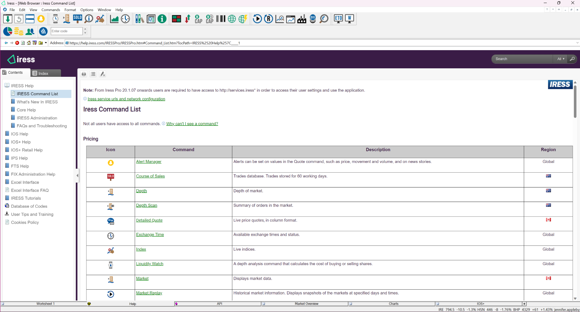The width and height of the screenshot is (580, 312).
Task: Click the red Stop loading button
Action: tap(17, 43)
